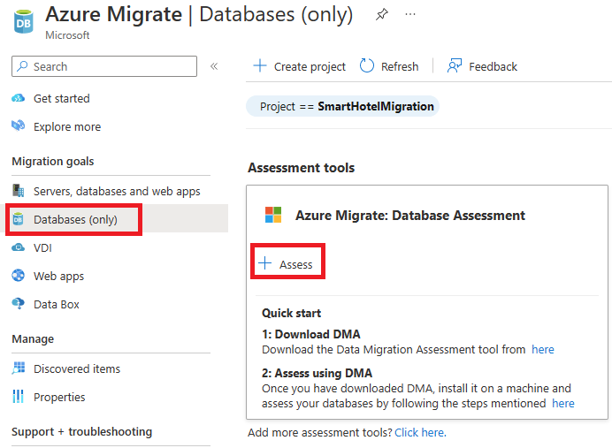Click the Discovered items grid icon
Screen dimensions: 612x448
pos(18,368)
